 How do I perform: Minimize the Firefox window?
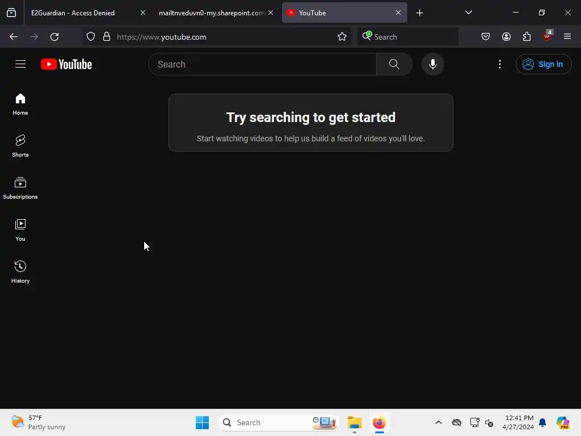point(515,12)
